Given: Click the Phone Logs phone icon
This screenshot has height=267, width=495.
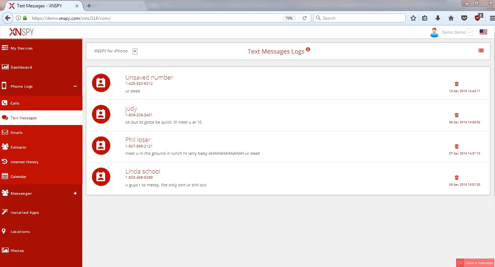Looking at the screenshot, I should coord(4,86).
